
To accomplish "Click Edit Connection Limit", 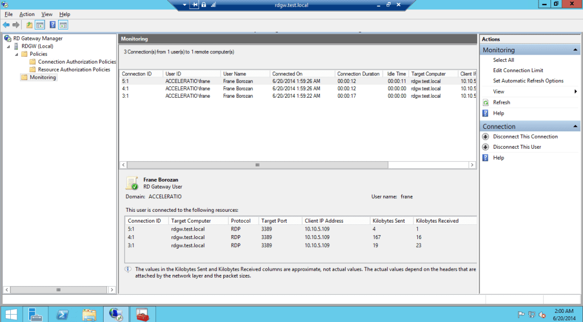I will coord(518,70).
